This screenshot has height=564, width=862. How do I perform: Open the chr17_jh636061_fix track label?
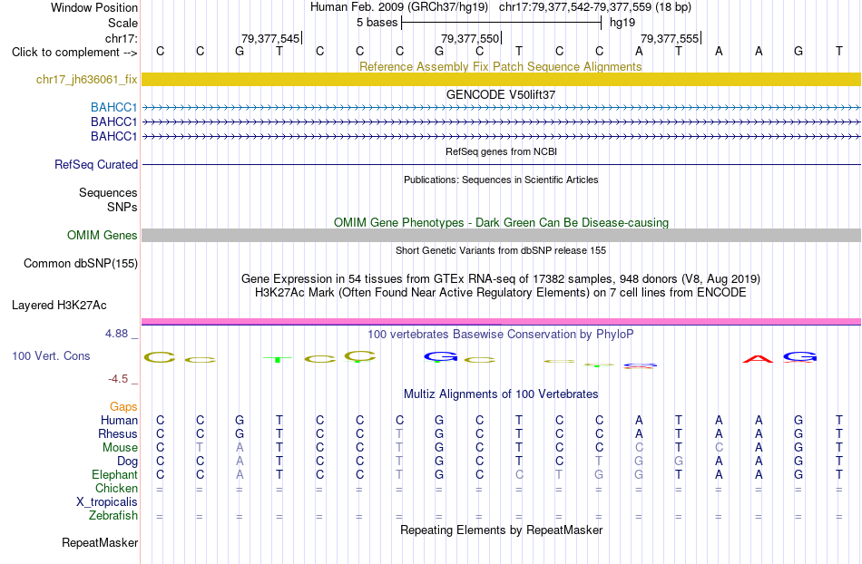tap(87, 80)
